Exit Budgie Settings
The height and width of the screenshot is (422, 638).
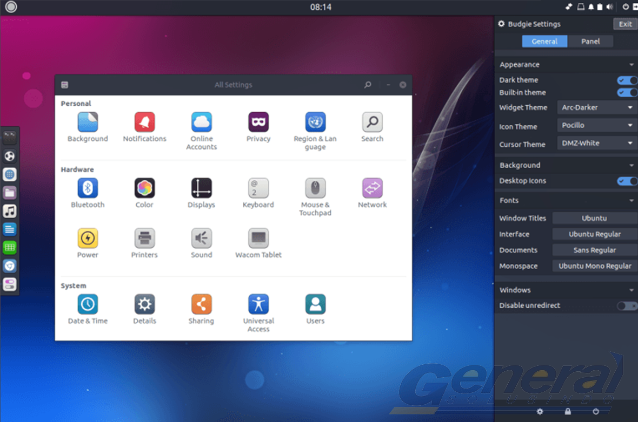[x=624, y=24]
